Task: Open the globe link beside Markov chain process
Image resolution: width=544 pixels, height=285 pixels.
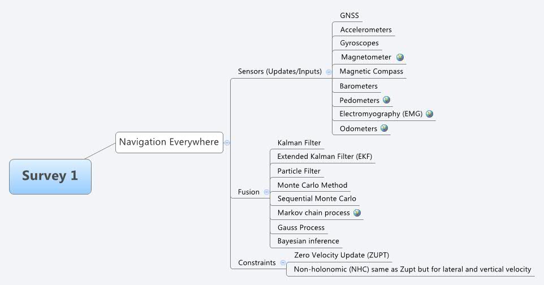Action: pyautogui.click(x=357, y=213)
